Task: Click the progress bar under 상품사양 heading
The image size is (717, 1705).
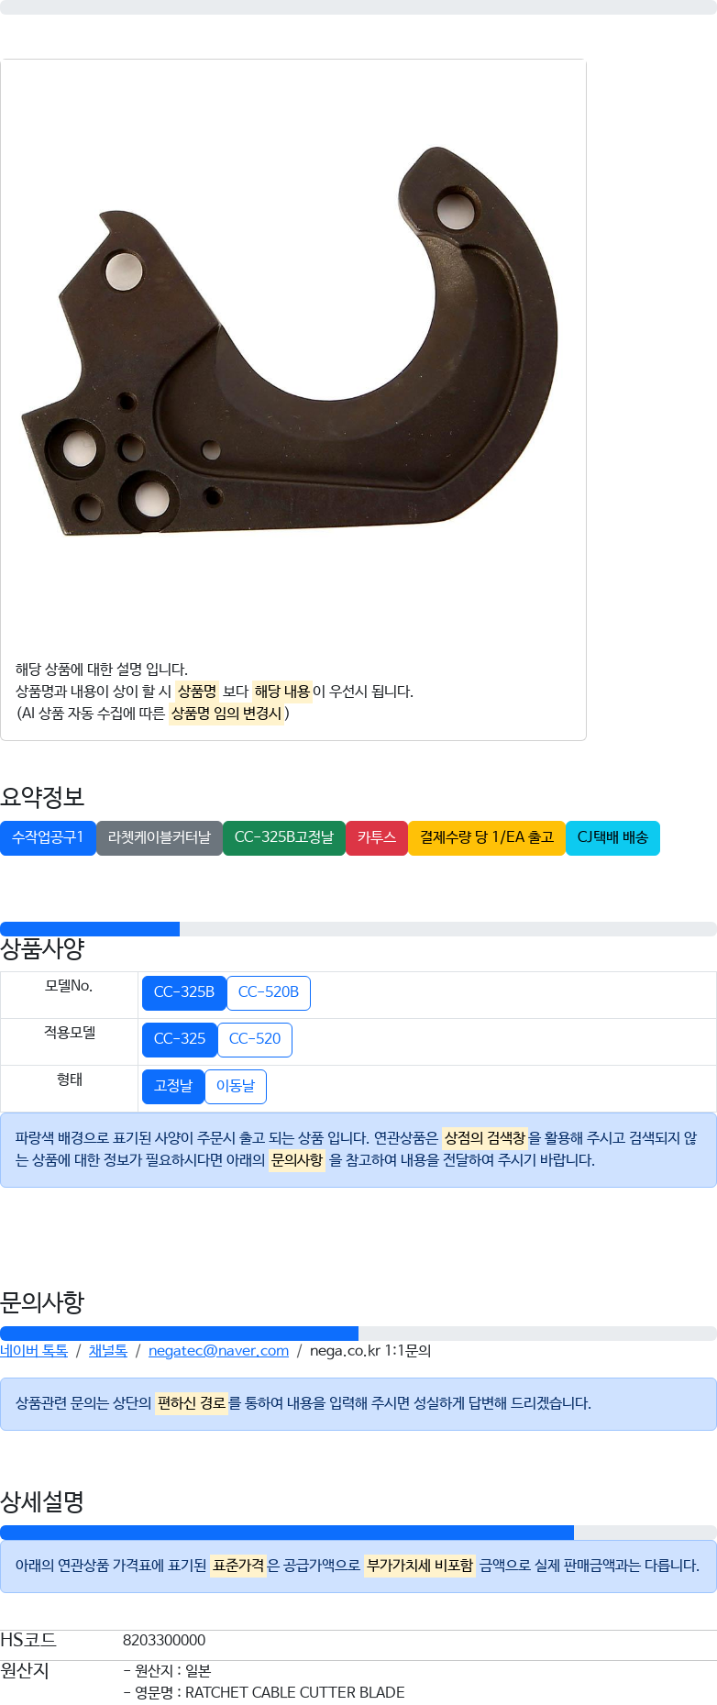Action: point(358,929)
